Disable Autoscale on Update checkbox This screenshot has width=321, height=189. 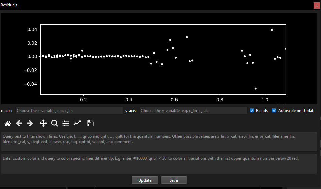274,111
